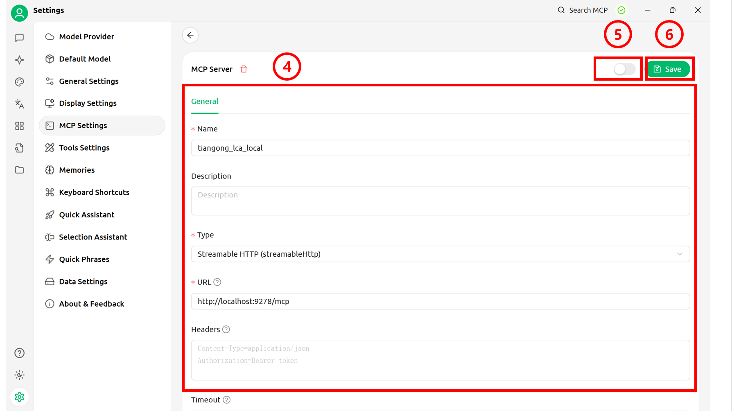Click the Headers help question icon
Viewport: 732px width, 411px height.
coord(226,330)
